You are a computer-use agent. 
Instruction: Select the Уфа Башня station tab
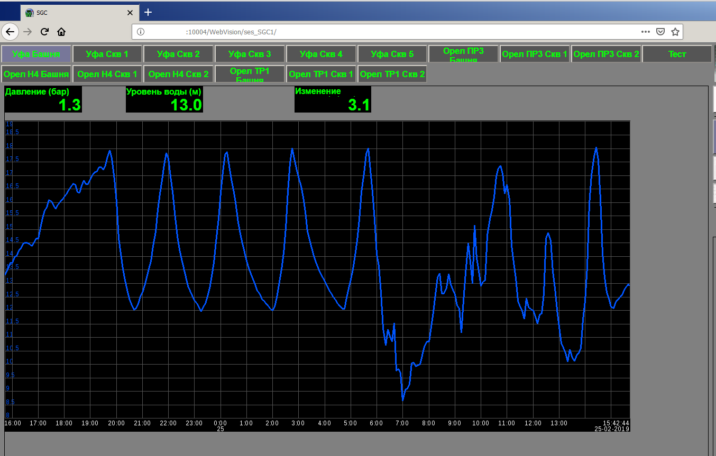click(36, 54)
